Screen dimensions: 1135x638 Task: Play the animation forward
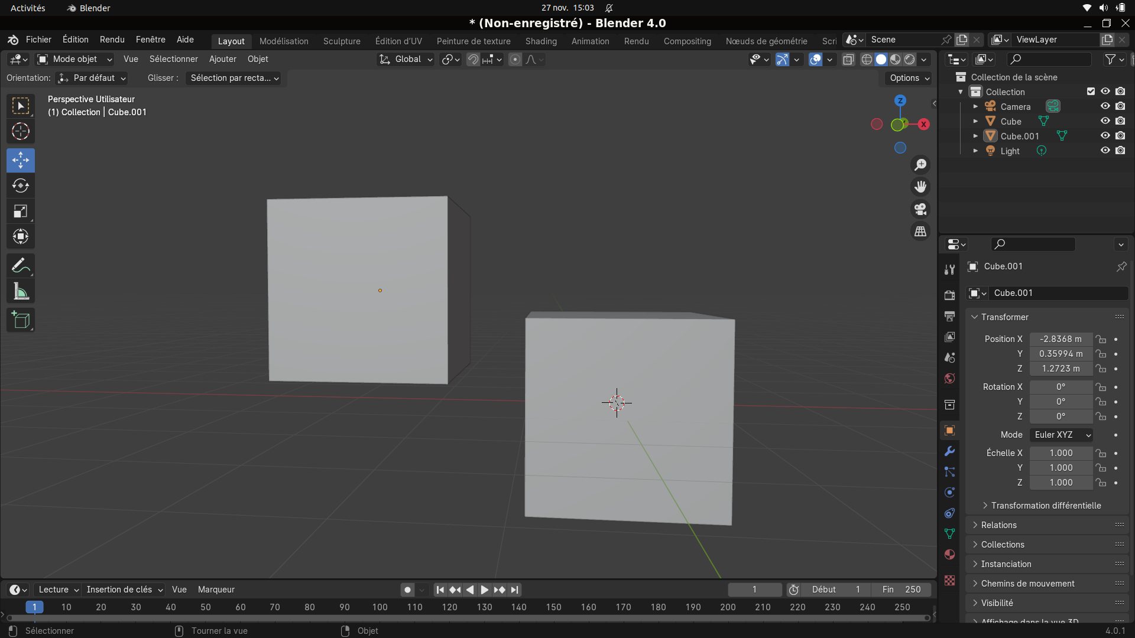[x=484, y=590]
